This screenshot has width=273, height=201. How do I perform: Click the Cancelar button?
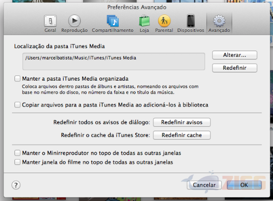(204, 185)
